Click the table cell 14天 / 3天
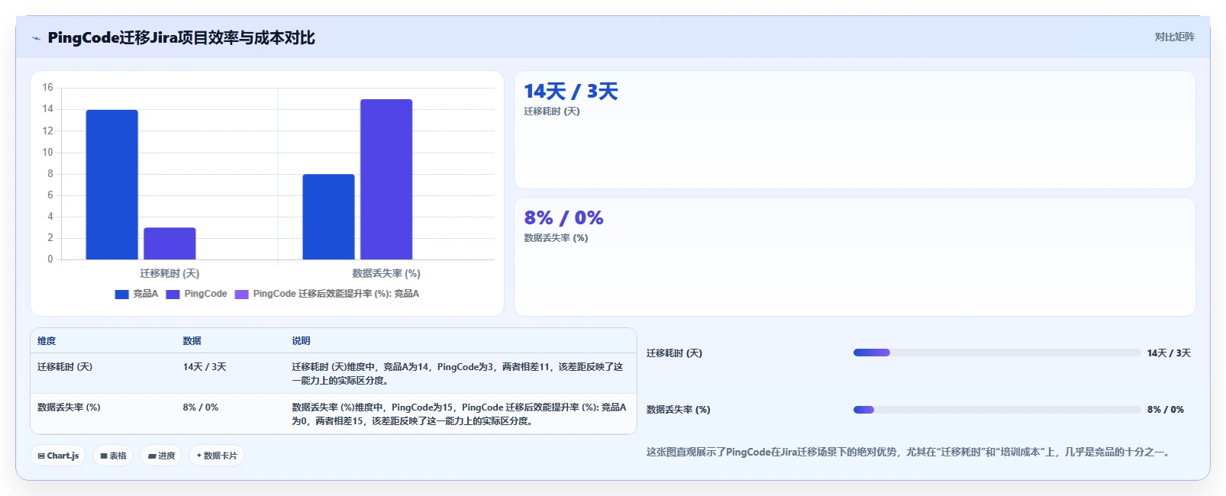This screenshot has width=1226, height=496. point(205,367)
